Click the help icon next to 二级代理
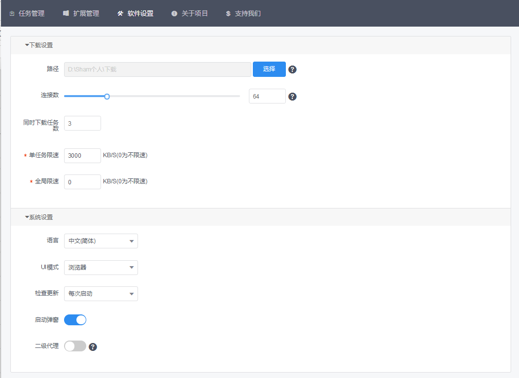This screenshot has height=378, width=519. tap(93, 347)
